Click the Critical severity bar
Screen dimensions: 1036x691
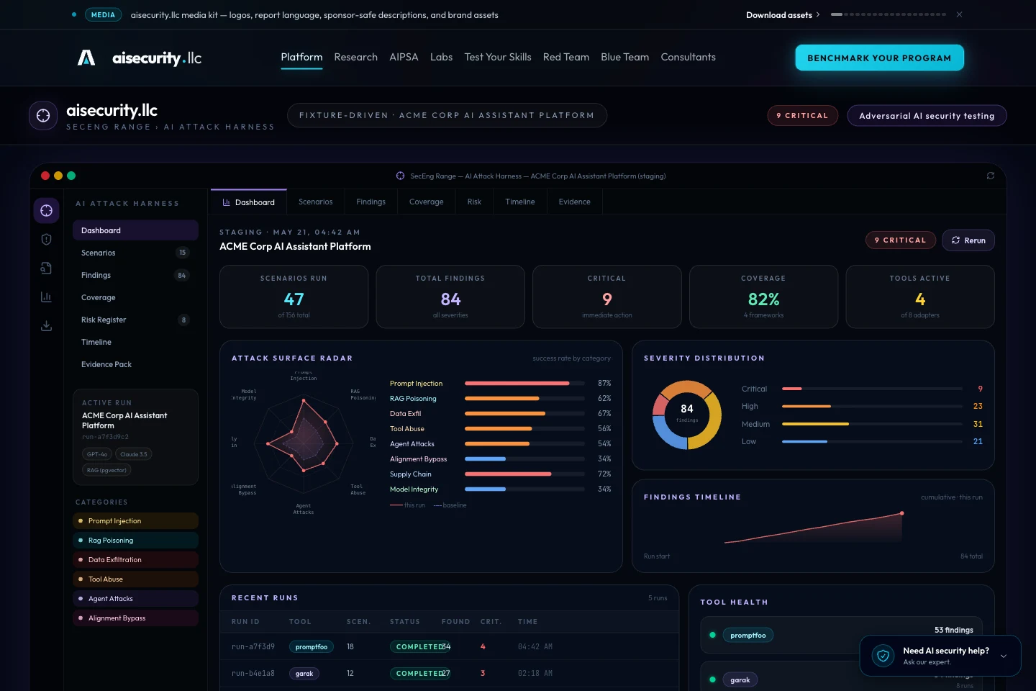(x=872, y=389)
